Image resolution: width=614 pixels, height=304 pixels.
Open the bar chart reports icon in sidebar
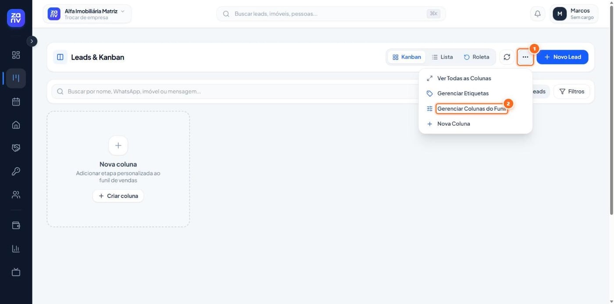pos(16,249)
